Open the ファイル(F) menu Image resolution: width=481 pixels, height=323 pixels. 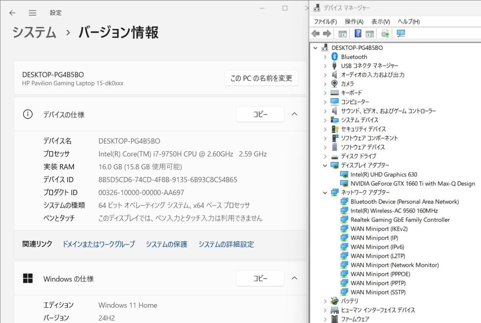325,22
